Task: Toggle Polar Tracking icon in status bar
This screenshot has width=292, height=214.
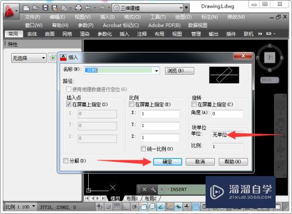Action: [x=134, y=206]
